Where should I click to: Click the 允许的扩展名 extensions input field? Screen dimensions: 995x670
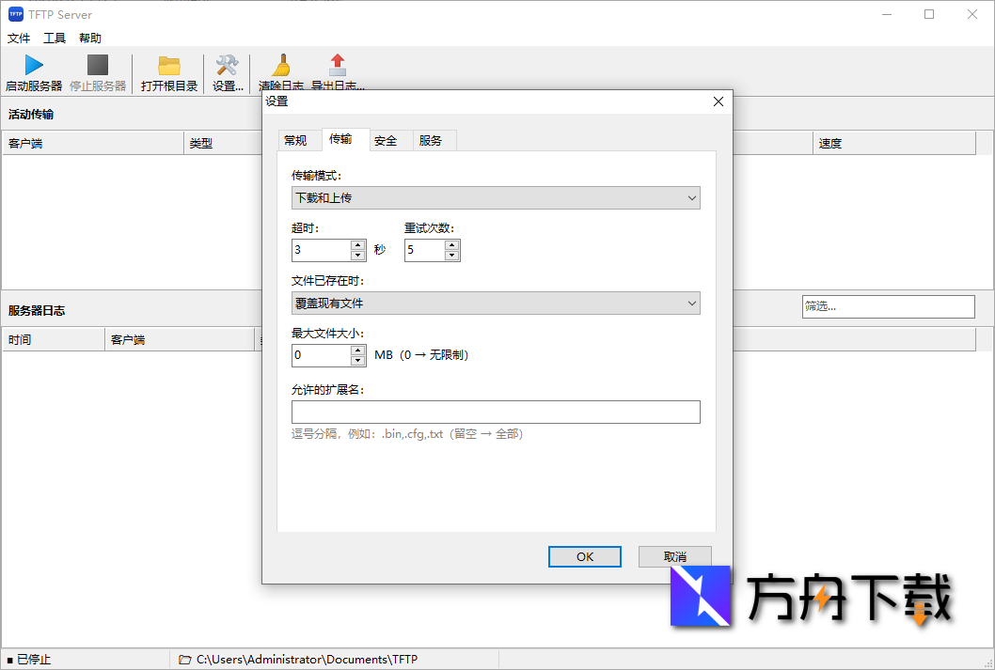(x=496, y=412)
